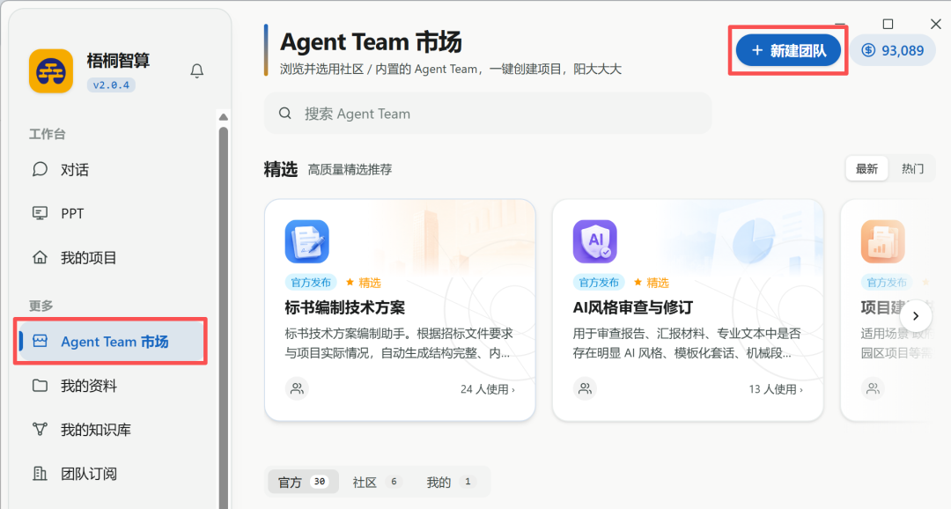Image resolution: width=951 pixels, height=509 pixels.
Task: Click the 标书技术方案编制助手 description text
Action: pos(399,343)
